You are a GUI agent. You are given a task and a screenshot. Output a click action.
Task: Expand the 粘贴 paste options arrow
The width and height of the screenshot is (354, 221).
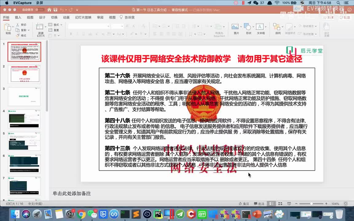[13, 27]
